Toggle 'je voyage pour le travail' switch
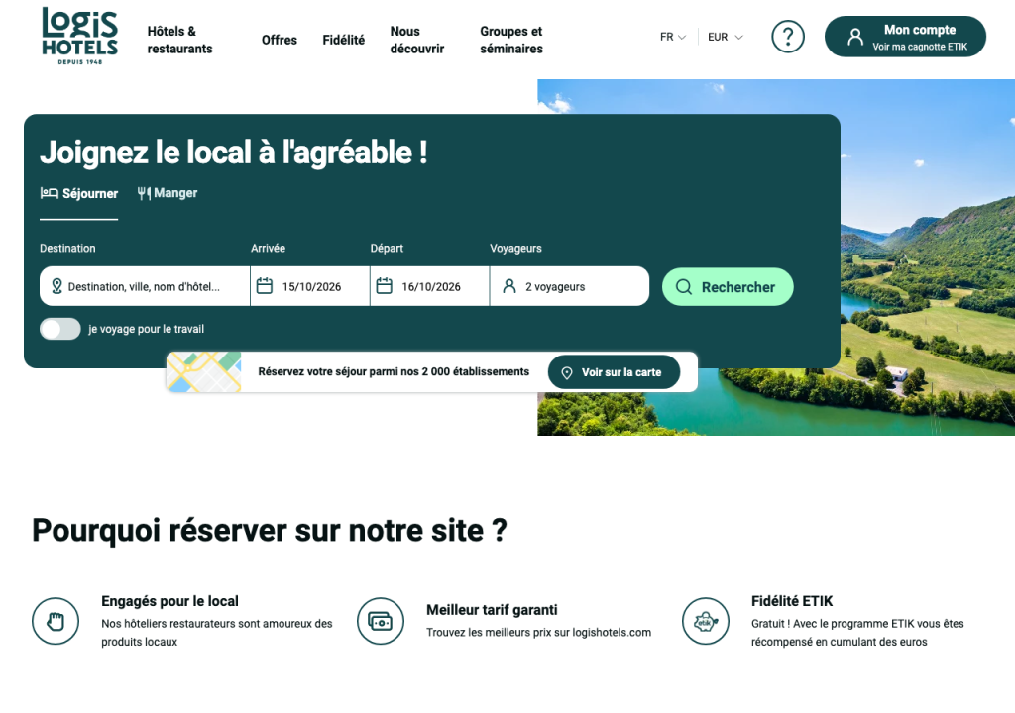 [60, 329]
